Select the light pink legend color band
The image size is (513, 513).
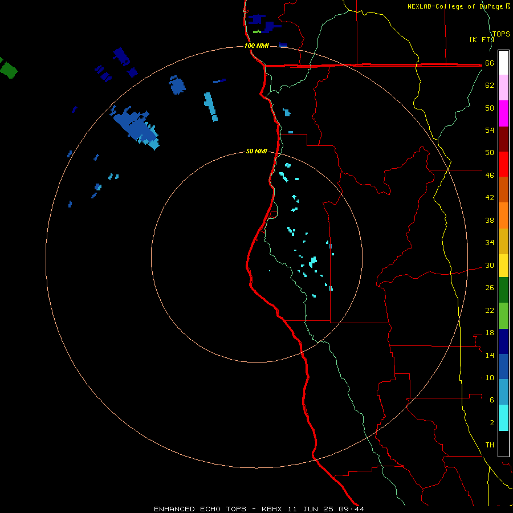tap(503, 87)
